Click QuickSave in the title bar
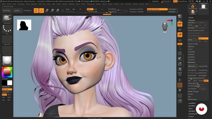 pos(155,1)
